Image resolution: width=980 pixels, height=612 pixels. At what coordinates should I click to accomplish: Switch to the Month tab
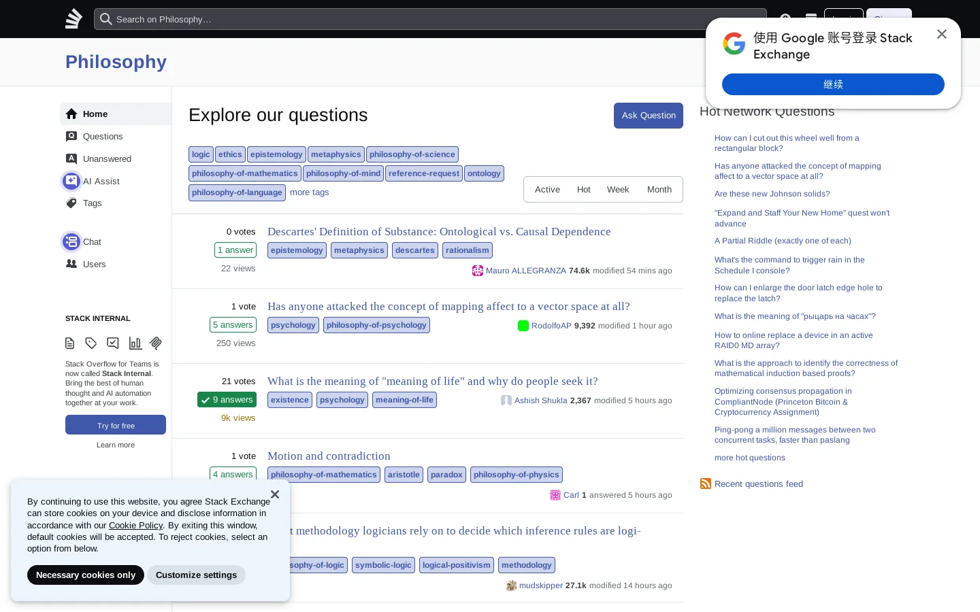coord(659,190)
